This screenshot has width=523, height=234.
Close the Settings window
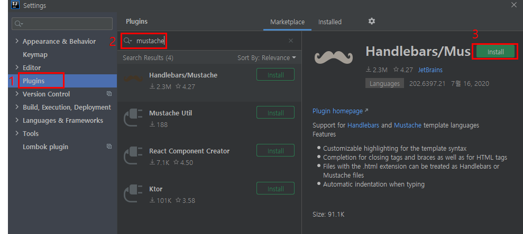514,5
